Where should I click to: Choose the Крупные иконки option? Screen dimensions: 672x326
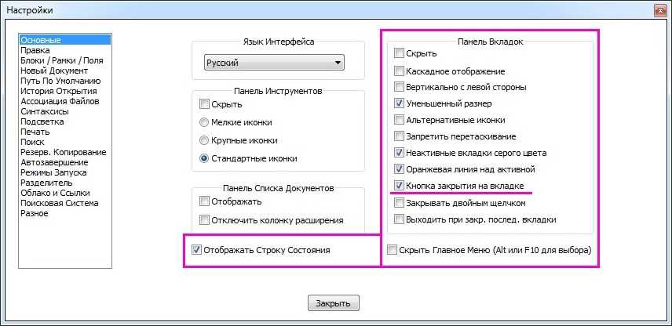point(205,140)
